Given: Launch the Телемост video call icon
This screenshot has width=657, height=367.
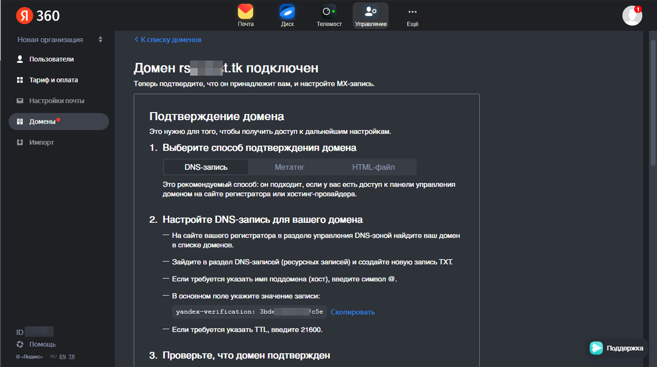Looking at the screenshot, I should coord(329,11).
